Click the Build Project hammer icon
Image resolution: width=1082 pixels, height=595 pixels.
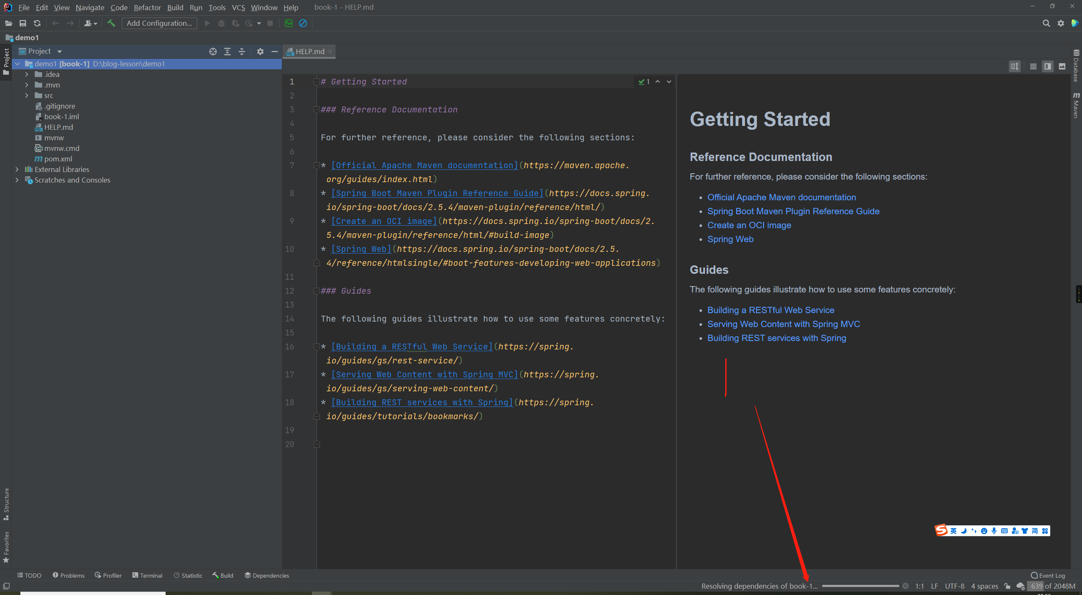pos(111,23)
